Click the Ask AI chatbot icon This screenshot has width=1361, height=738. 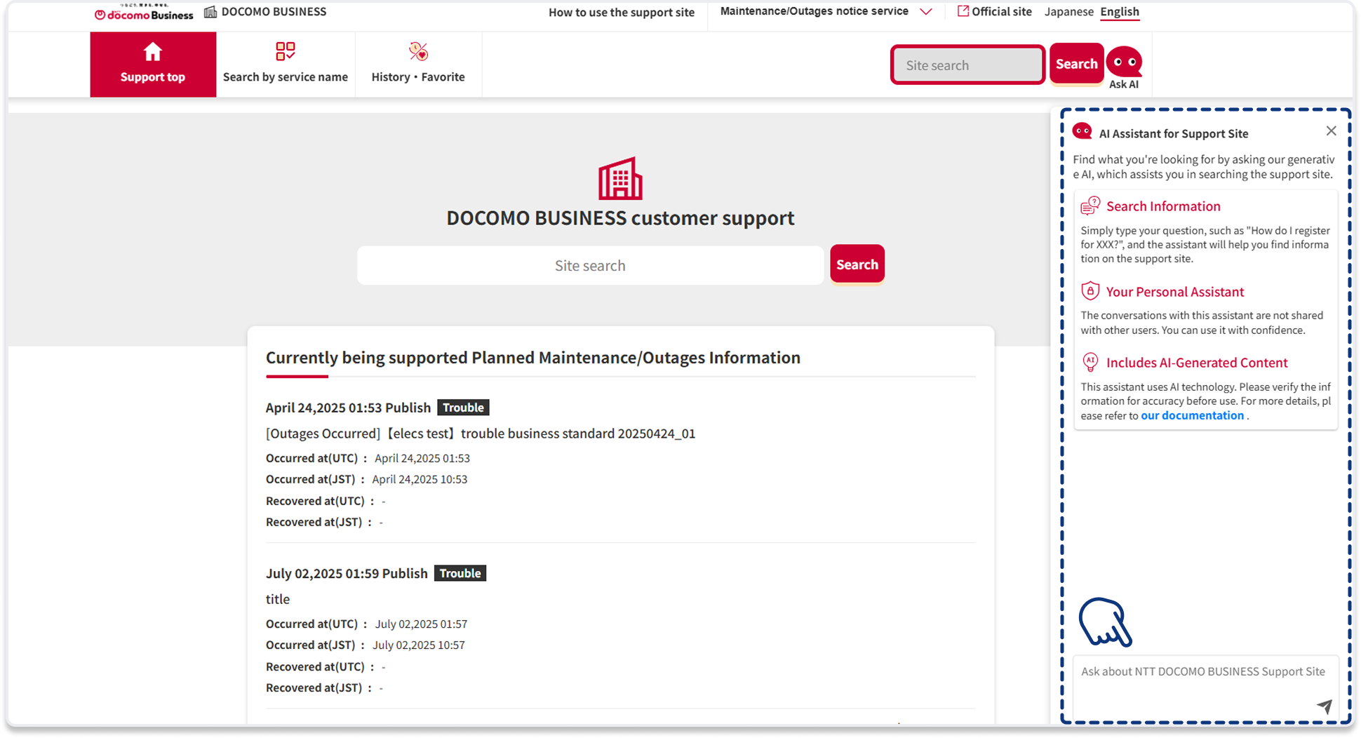click(x=1124, y=63)
